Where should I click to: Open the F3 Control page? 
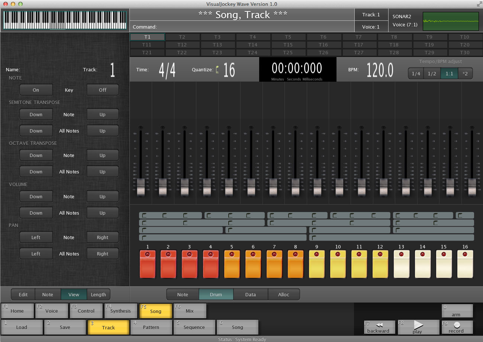(86, 311)
